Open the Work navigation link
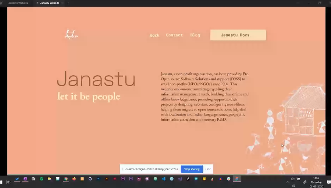The width and height of the screenshot is (331, 188). [154, 35]
